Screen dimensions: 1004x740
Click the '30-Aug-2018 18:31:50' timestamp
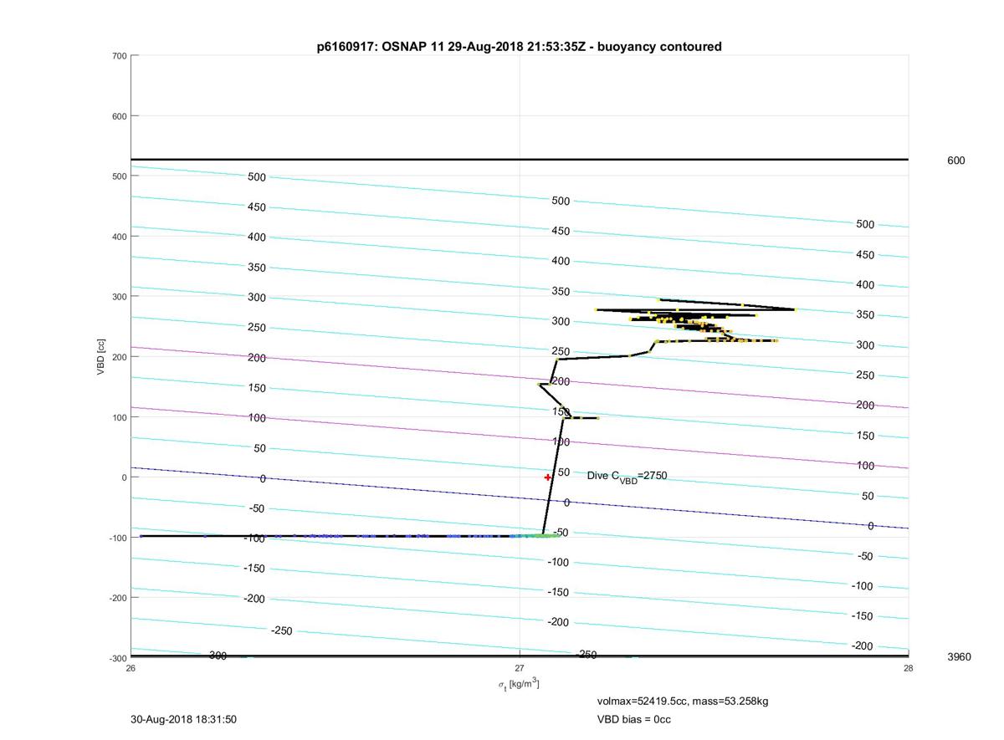pyautogui.click(x=183, y=719)
